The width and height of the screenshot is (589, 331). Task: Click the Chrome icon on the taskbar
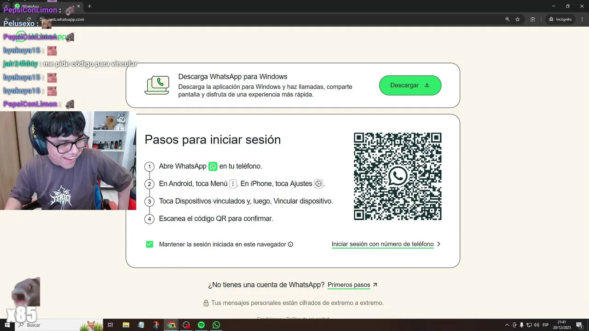click(x=171, y=325)
